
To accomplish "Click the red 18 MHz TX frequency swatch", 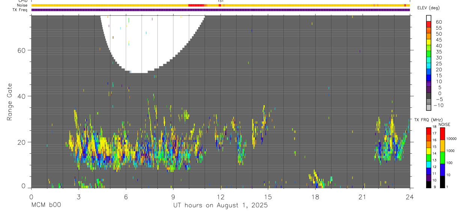I will (429, 130).
